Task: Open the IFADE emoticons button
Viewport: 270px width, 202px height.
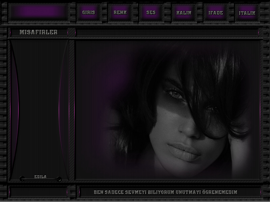Action: click(215, 13)
